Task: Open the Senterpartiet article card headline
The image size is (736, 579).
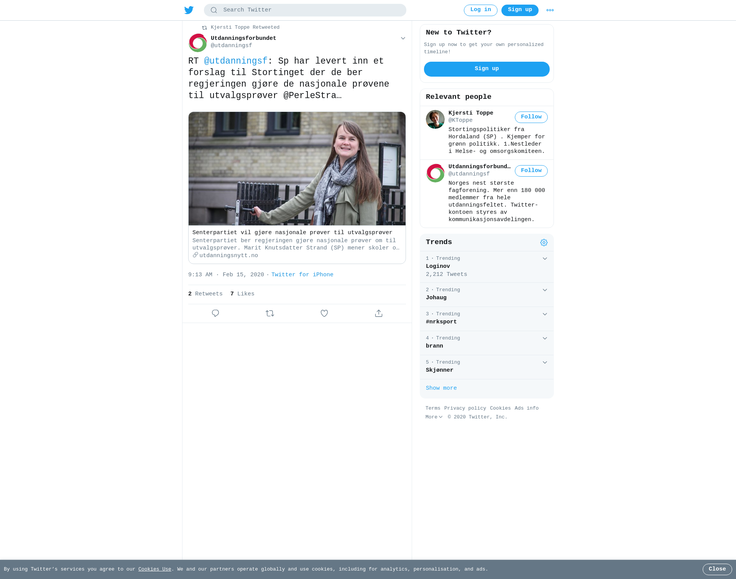Action: click(x=292, y=233)
